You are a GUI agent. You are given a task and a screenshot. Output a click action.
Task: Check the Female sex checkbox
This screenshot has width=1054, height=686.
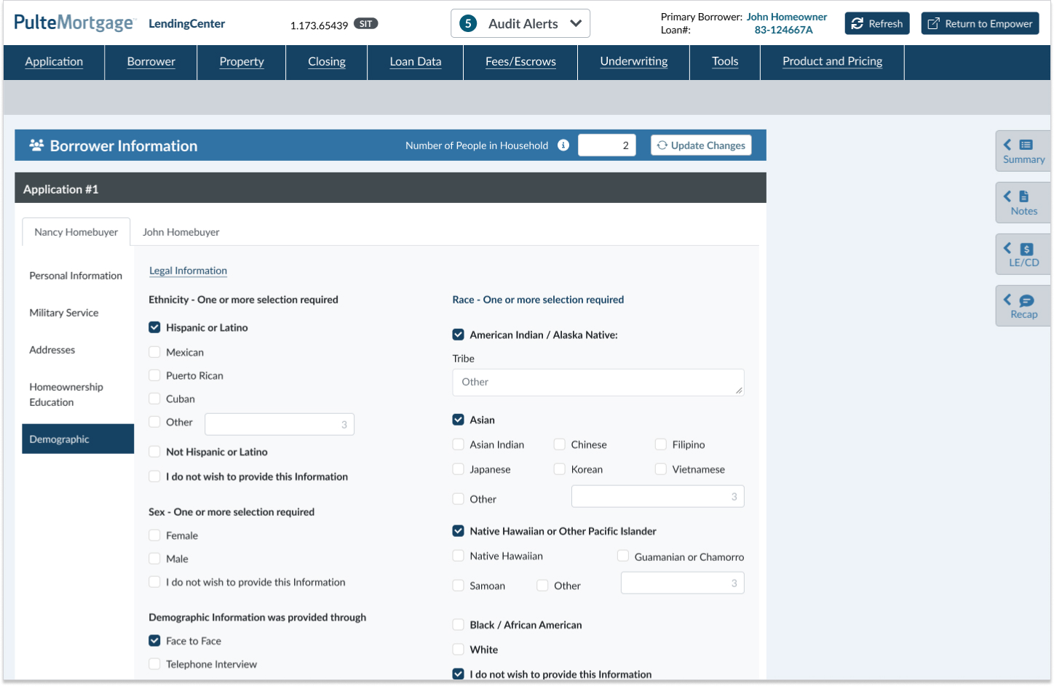click(154, 535)
